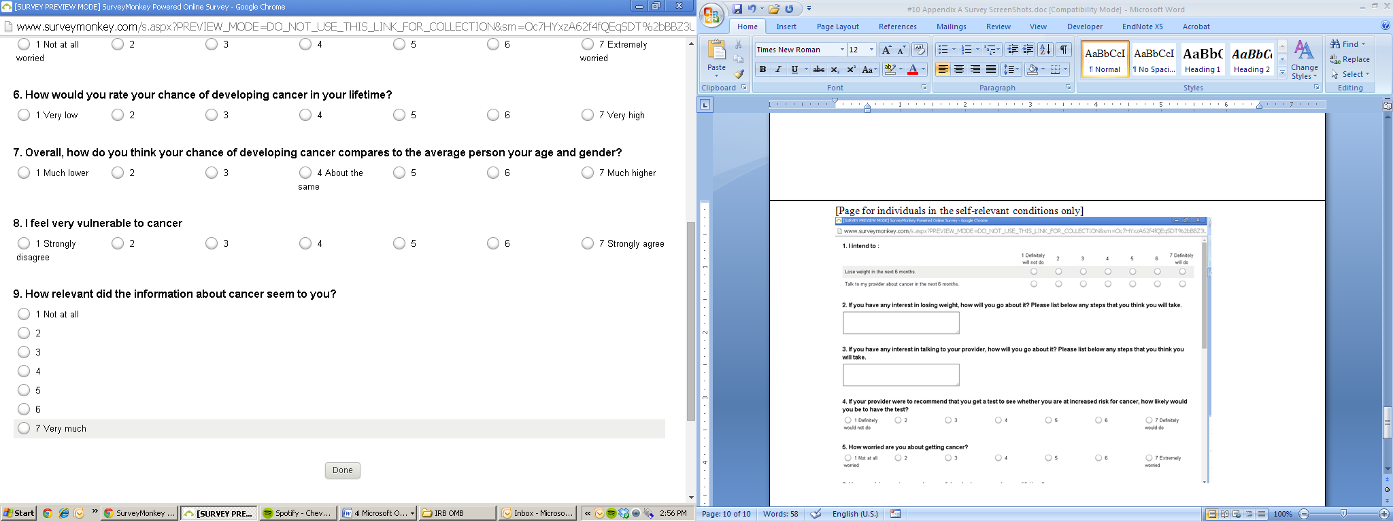Viewport: 1393px width, 522px height.
Task: Click the Shrink Font icon
Action: [901, 50]
